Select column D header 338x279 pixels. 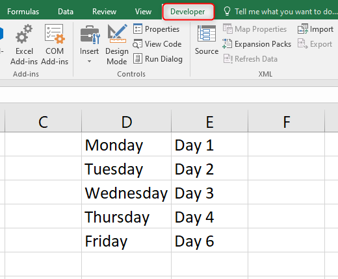point(126,121)
